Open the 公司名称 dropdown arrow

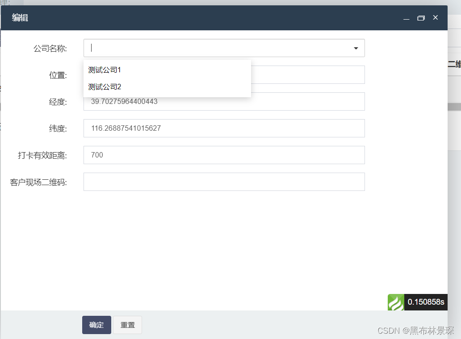(x=356, y=48)
